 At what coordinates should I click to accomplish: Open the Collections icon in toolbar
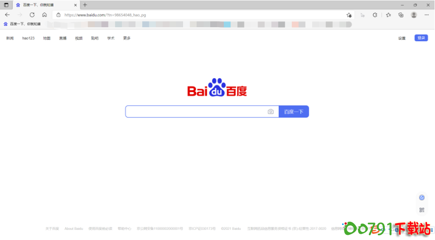(401, 15)
